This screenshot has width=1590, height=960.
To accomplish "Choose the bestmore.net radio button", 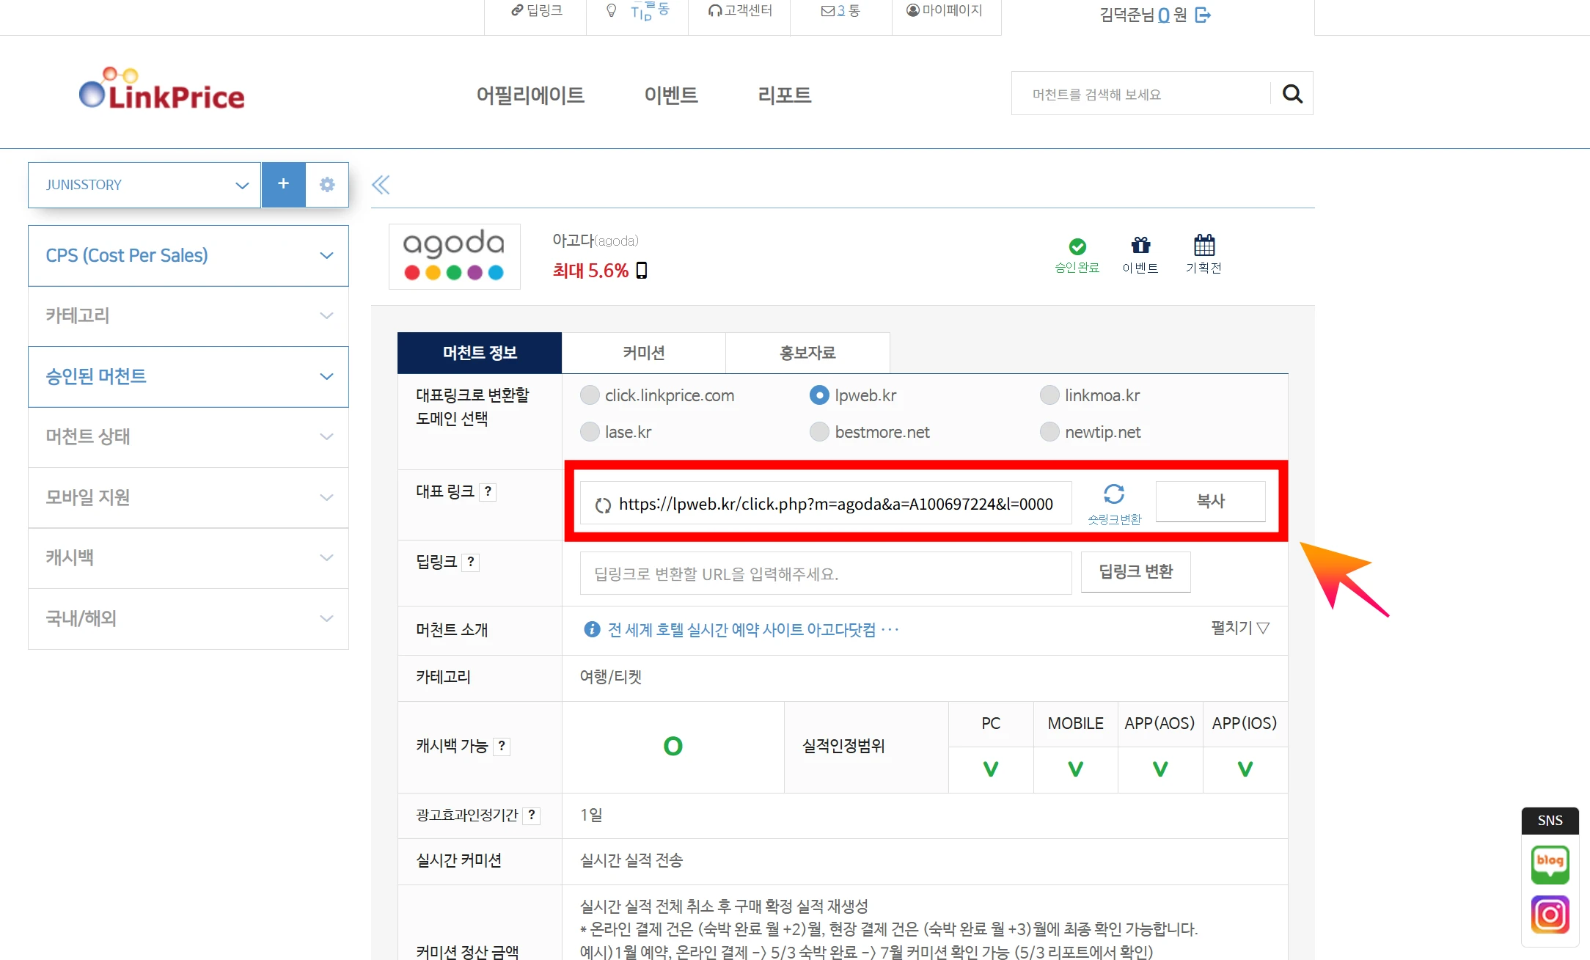I will (819, 433).
